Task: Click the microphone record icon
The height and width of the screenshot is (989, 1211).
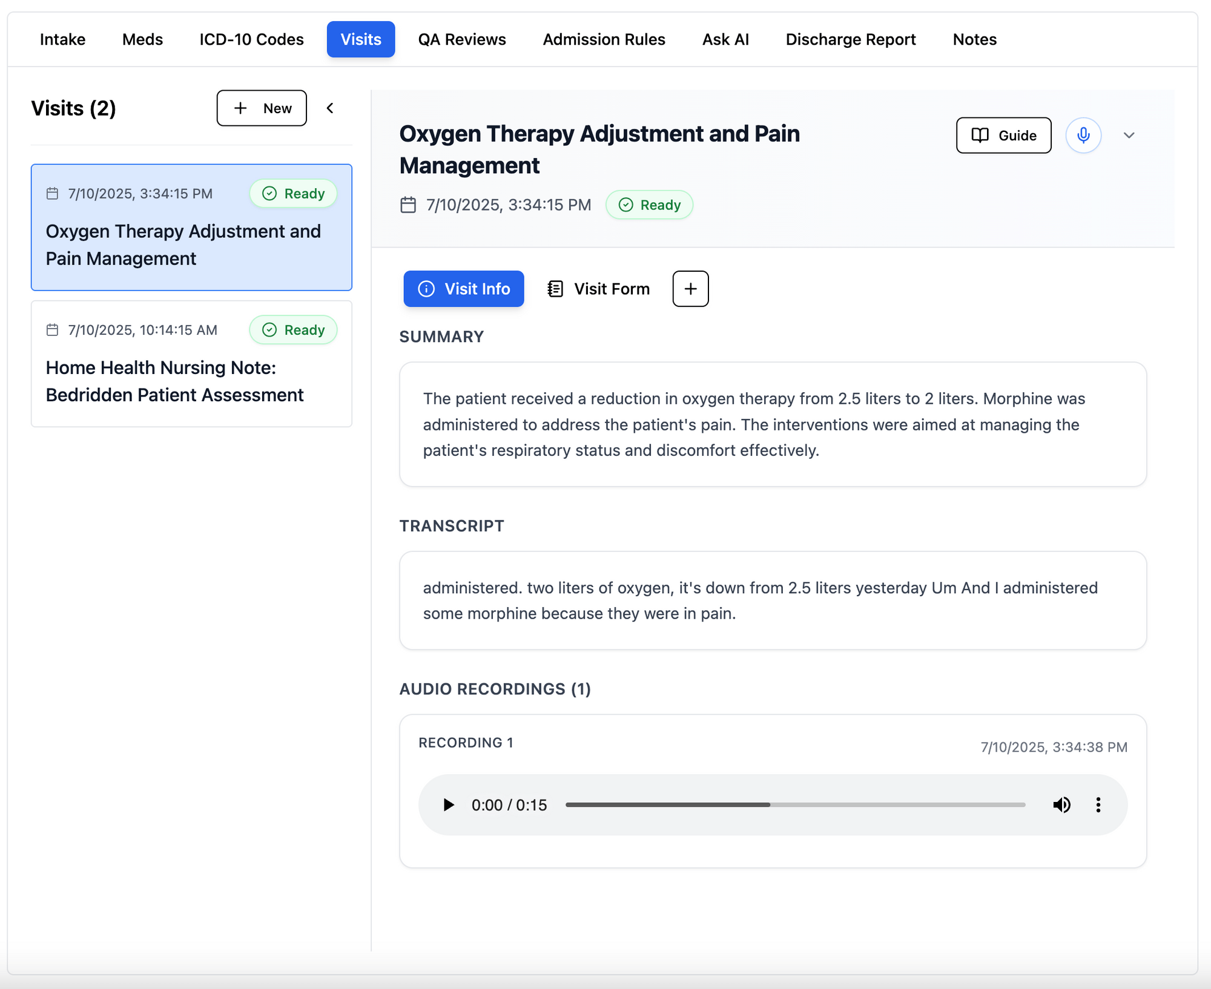Action: (x=1083, y=135)
